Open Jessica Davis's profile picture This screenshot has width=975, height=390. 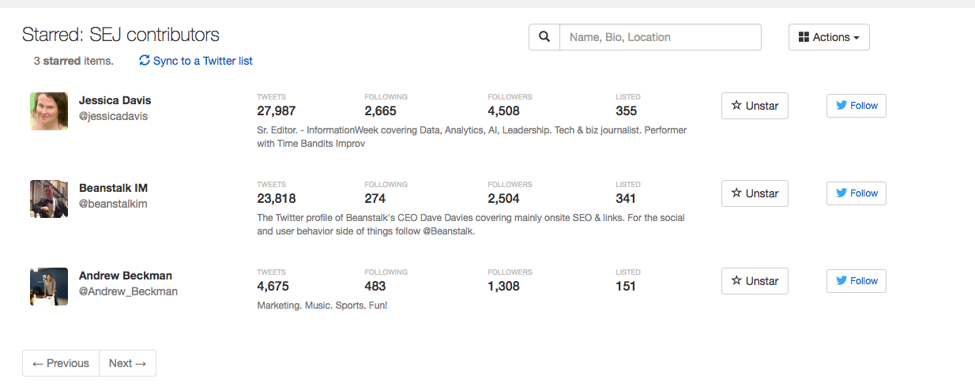(x=49, y=111)
